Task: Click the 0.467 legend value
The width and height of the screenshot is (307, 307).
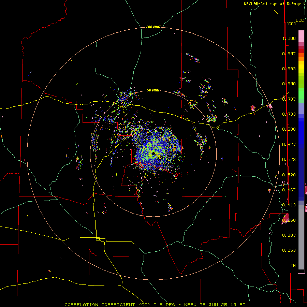Action: coord(289,190)
